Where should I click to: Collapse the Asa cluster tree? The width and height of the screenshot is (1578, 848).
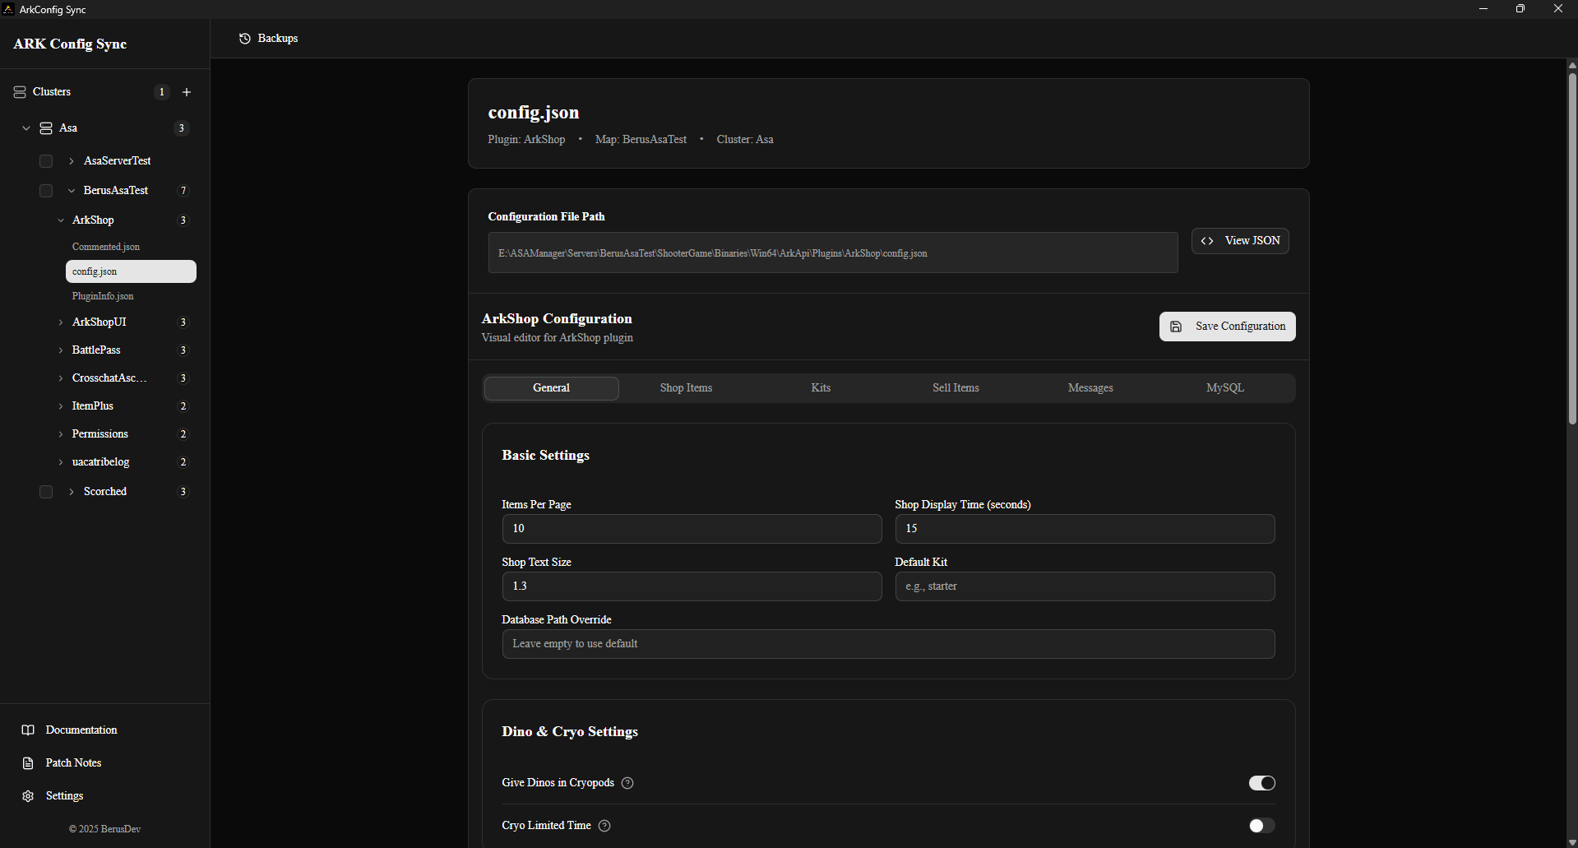point(26,128)
